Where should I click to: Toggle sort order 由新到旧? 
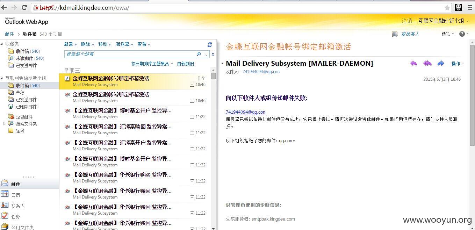click(x=186, y=64)
